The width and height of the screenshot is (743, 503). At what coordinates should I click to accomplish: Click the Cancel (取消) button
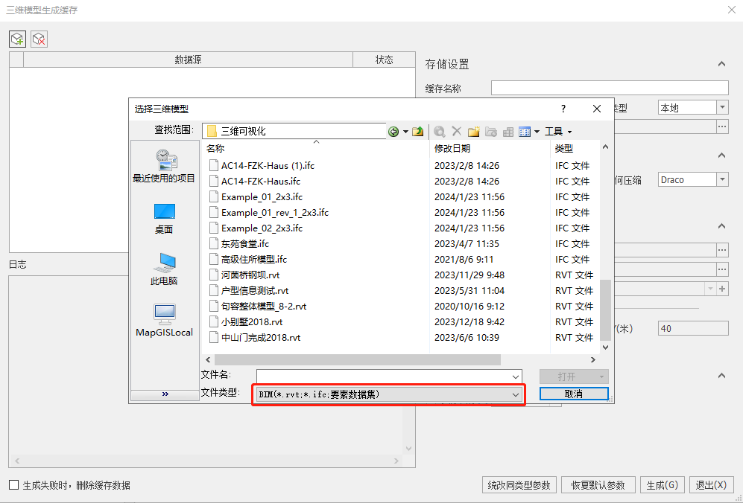pyautogui.click(x=573, y=394)
